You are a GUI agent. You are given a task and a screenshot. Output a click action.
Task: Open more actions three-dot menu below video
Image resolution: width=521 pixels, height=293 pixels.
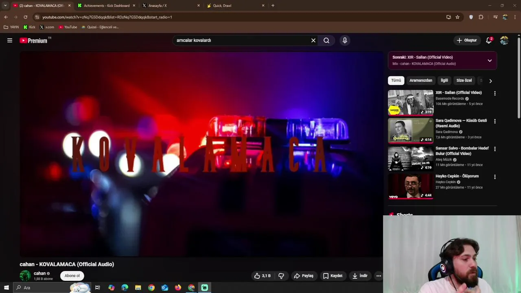379,276
